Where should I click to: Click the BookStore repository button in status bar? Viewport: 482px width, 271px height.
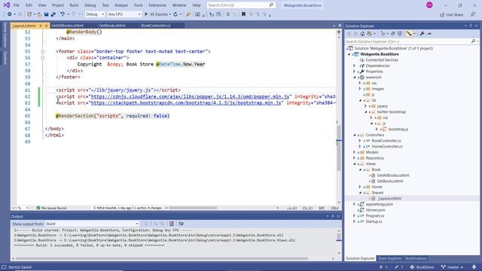[x=422, y=267]
